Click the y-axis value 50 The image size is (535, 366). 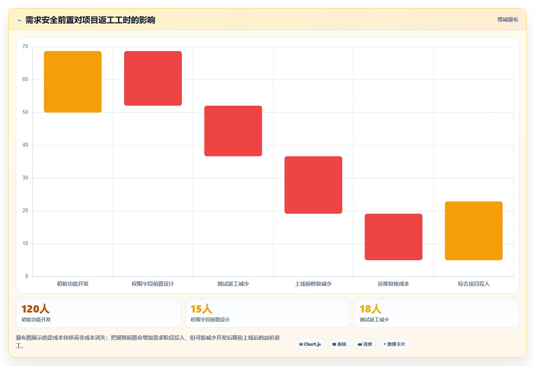[25, 112]
